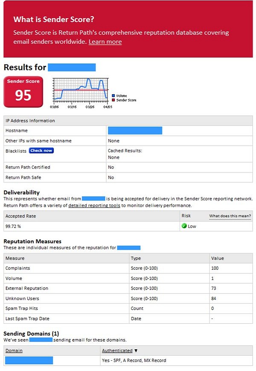
Task: Click the Complaints measure row
Action: pyautogui.click(x=128, y=268)
